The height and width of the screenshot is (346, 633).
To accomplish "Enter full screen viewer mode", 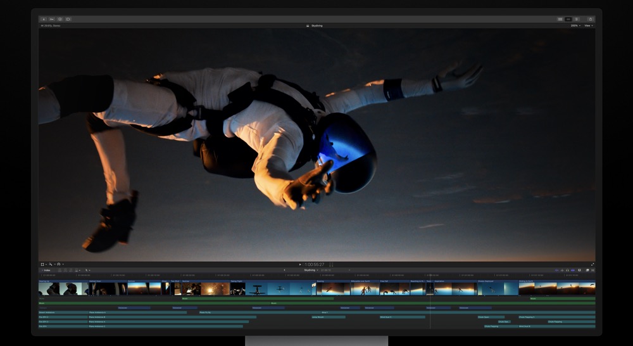I will [592, 264].
